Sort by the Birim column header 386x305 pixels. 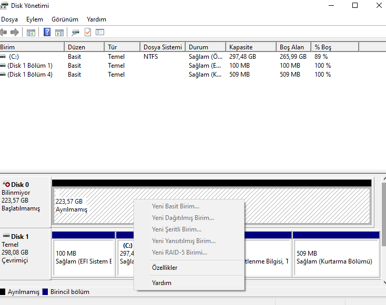point(32,47)
